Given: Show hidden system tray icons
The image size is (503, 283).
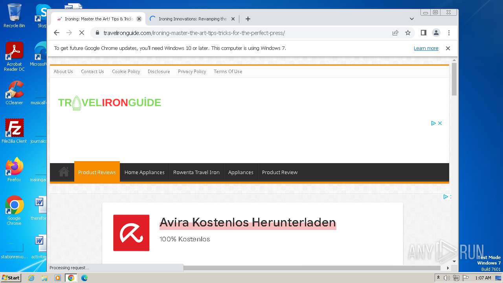Looking at the screenshot, I should 438,278.
